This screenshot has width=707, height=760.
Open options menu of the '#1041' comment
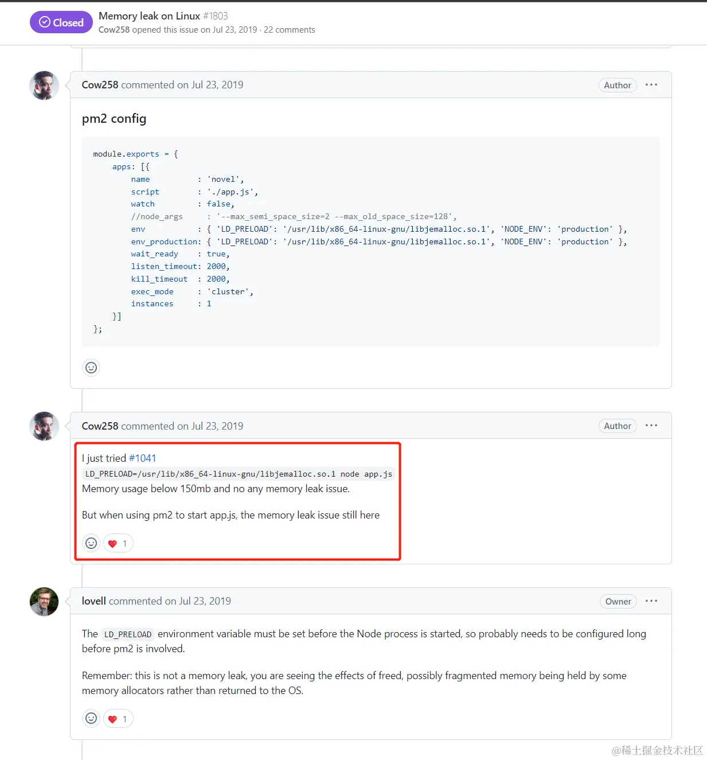pos(651,426)
